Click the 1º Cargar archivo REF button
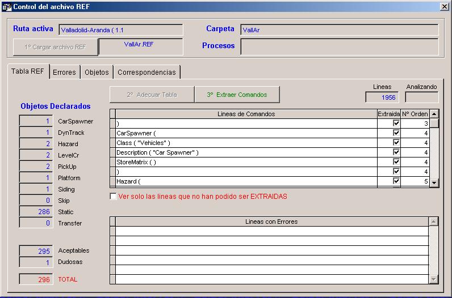 click(x=55, y=47)
